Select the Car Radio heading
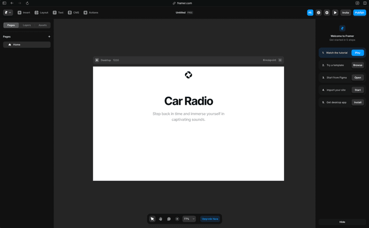 coord(188,101)
